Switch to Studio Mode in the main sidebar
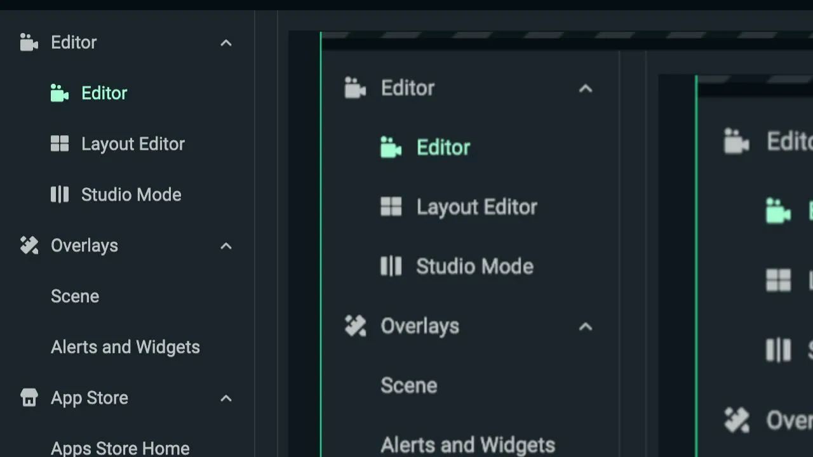The image size is (813, 457). coord(131,195)
